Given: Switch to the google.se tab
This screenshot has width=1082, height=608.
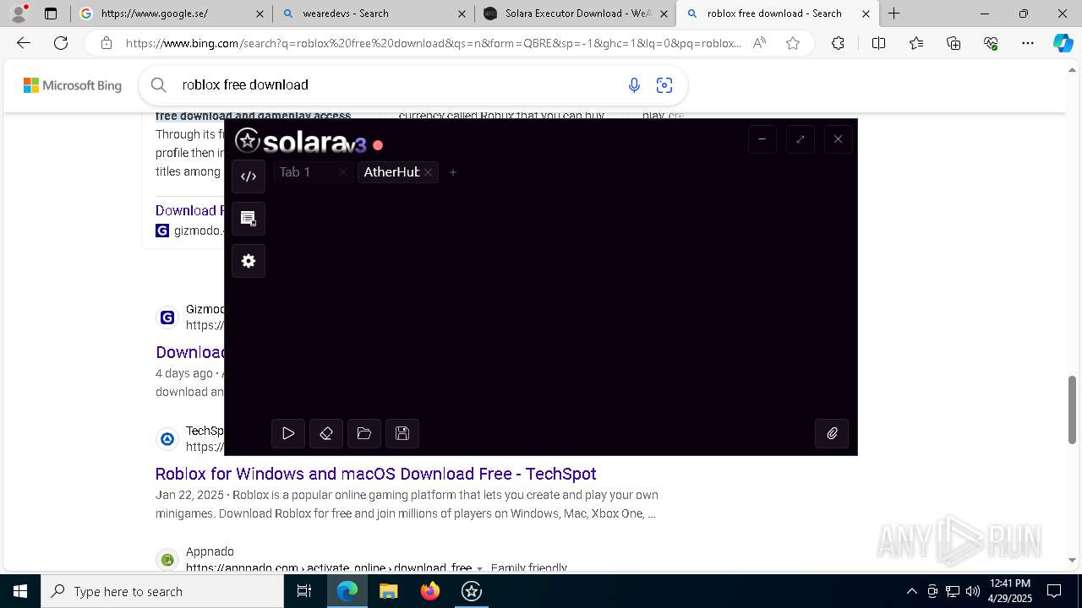Looking at the screenshot, I should [171, 14].
